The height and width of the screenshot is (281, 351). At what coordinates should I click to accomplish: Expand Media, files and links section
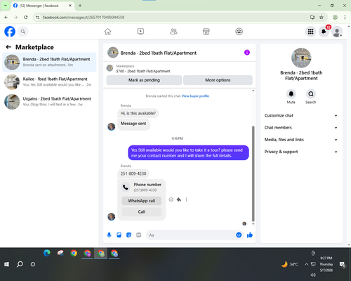[301, 140]
